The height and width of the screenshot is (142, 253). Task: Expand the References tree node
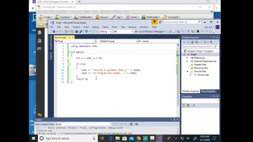coord(187,58)
